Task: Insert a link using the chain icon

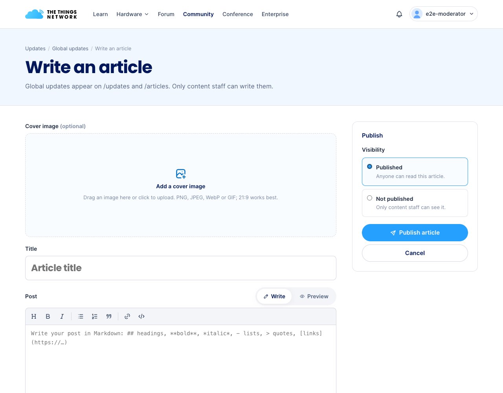Action: pos(127,316)
